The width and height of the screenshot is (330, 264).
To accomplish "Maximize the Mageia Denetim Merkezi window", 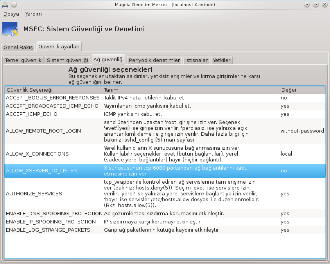I will click(316, 5).
